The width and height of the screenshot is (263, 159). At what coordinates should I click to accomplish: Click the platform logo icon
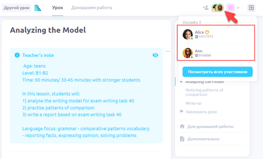pyautogui.click(x=38, y=8)
